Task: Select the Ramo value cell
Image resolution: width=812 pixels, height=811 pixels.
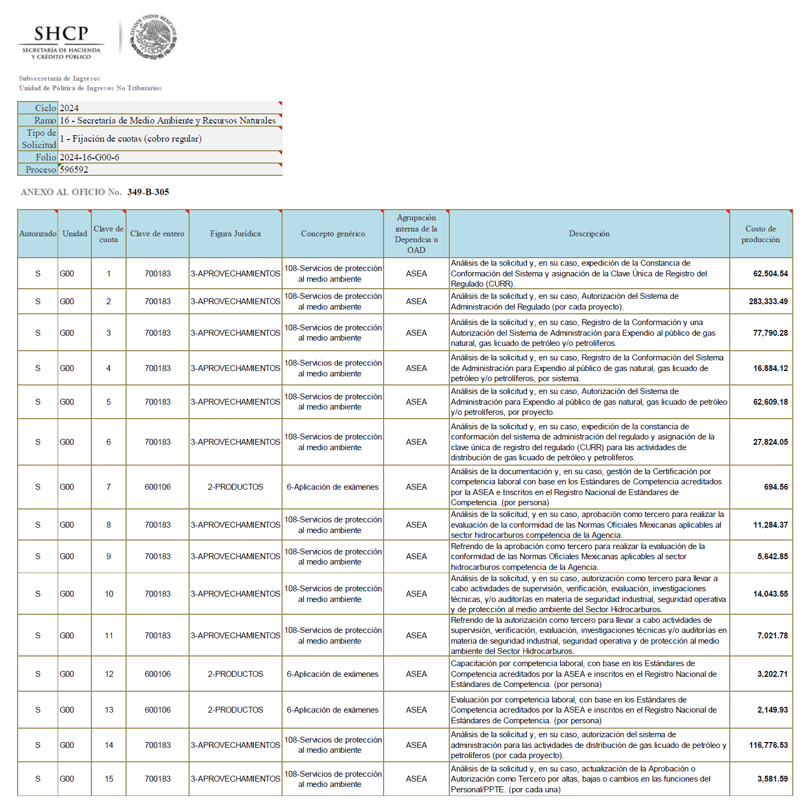Action: (169, 120)
